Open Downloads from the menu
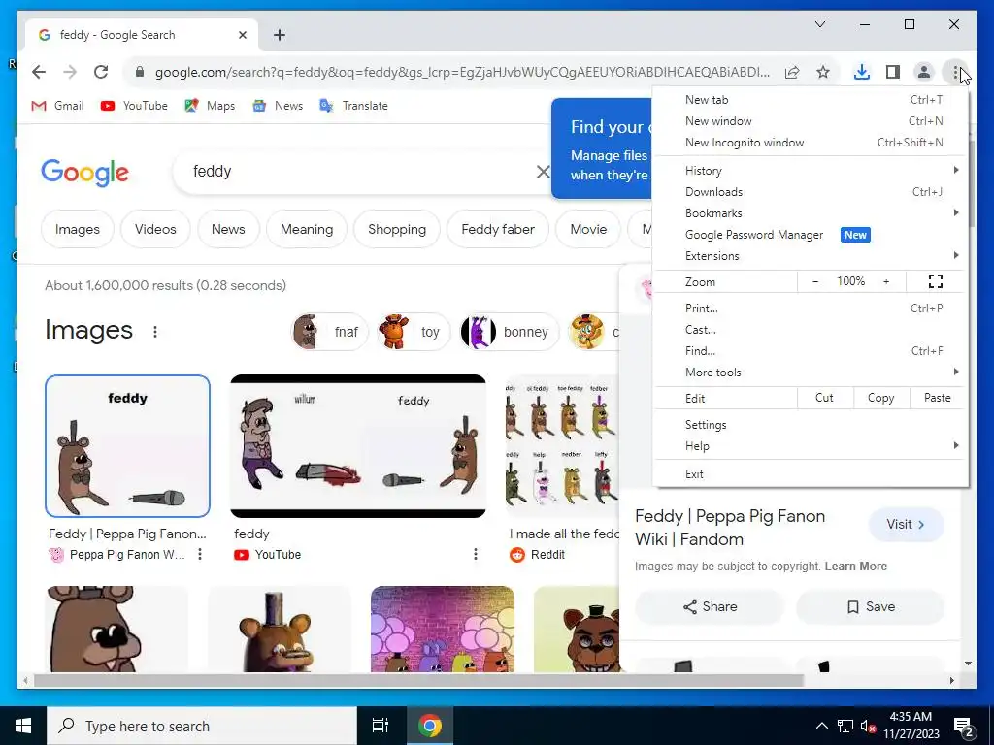994x745 pixels. pyautogui.click(x=811, y=192)
